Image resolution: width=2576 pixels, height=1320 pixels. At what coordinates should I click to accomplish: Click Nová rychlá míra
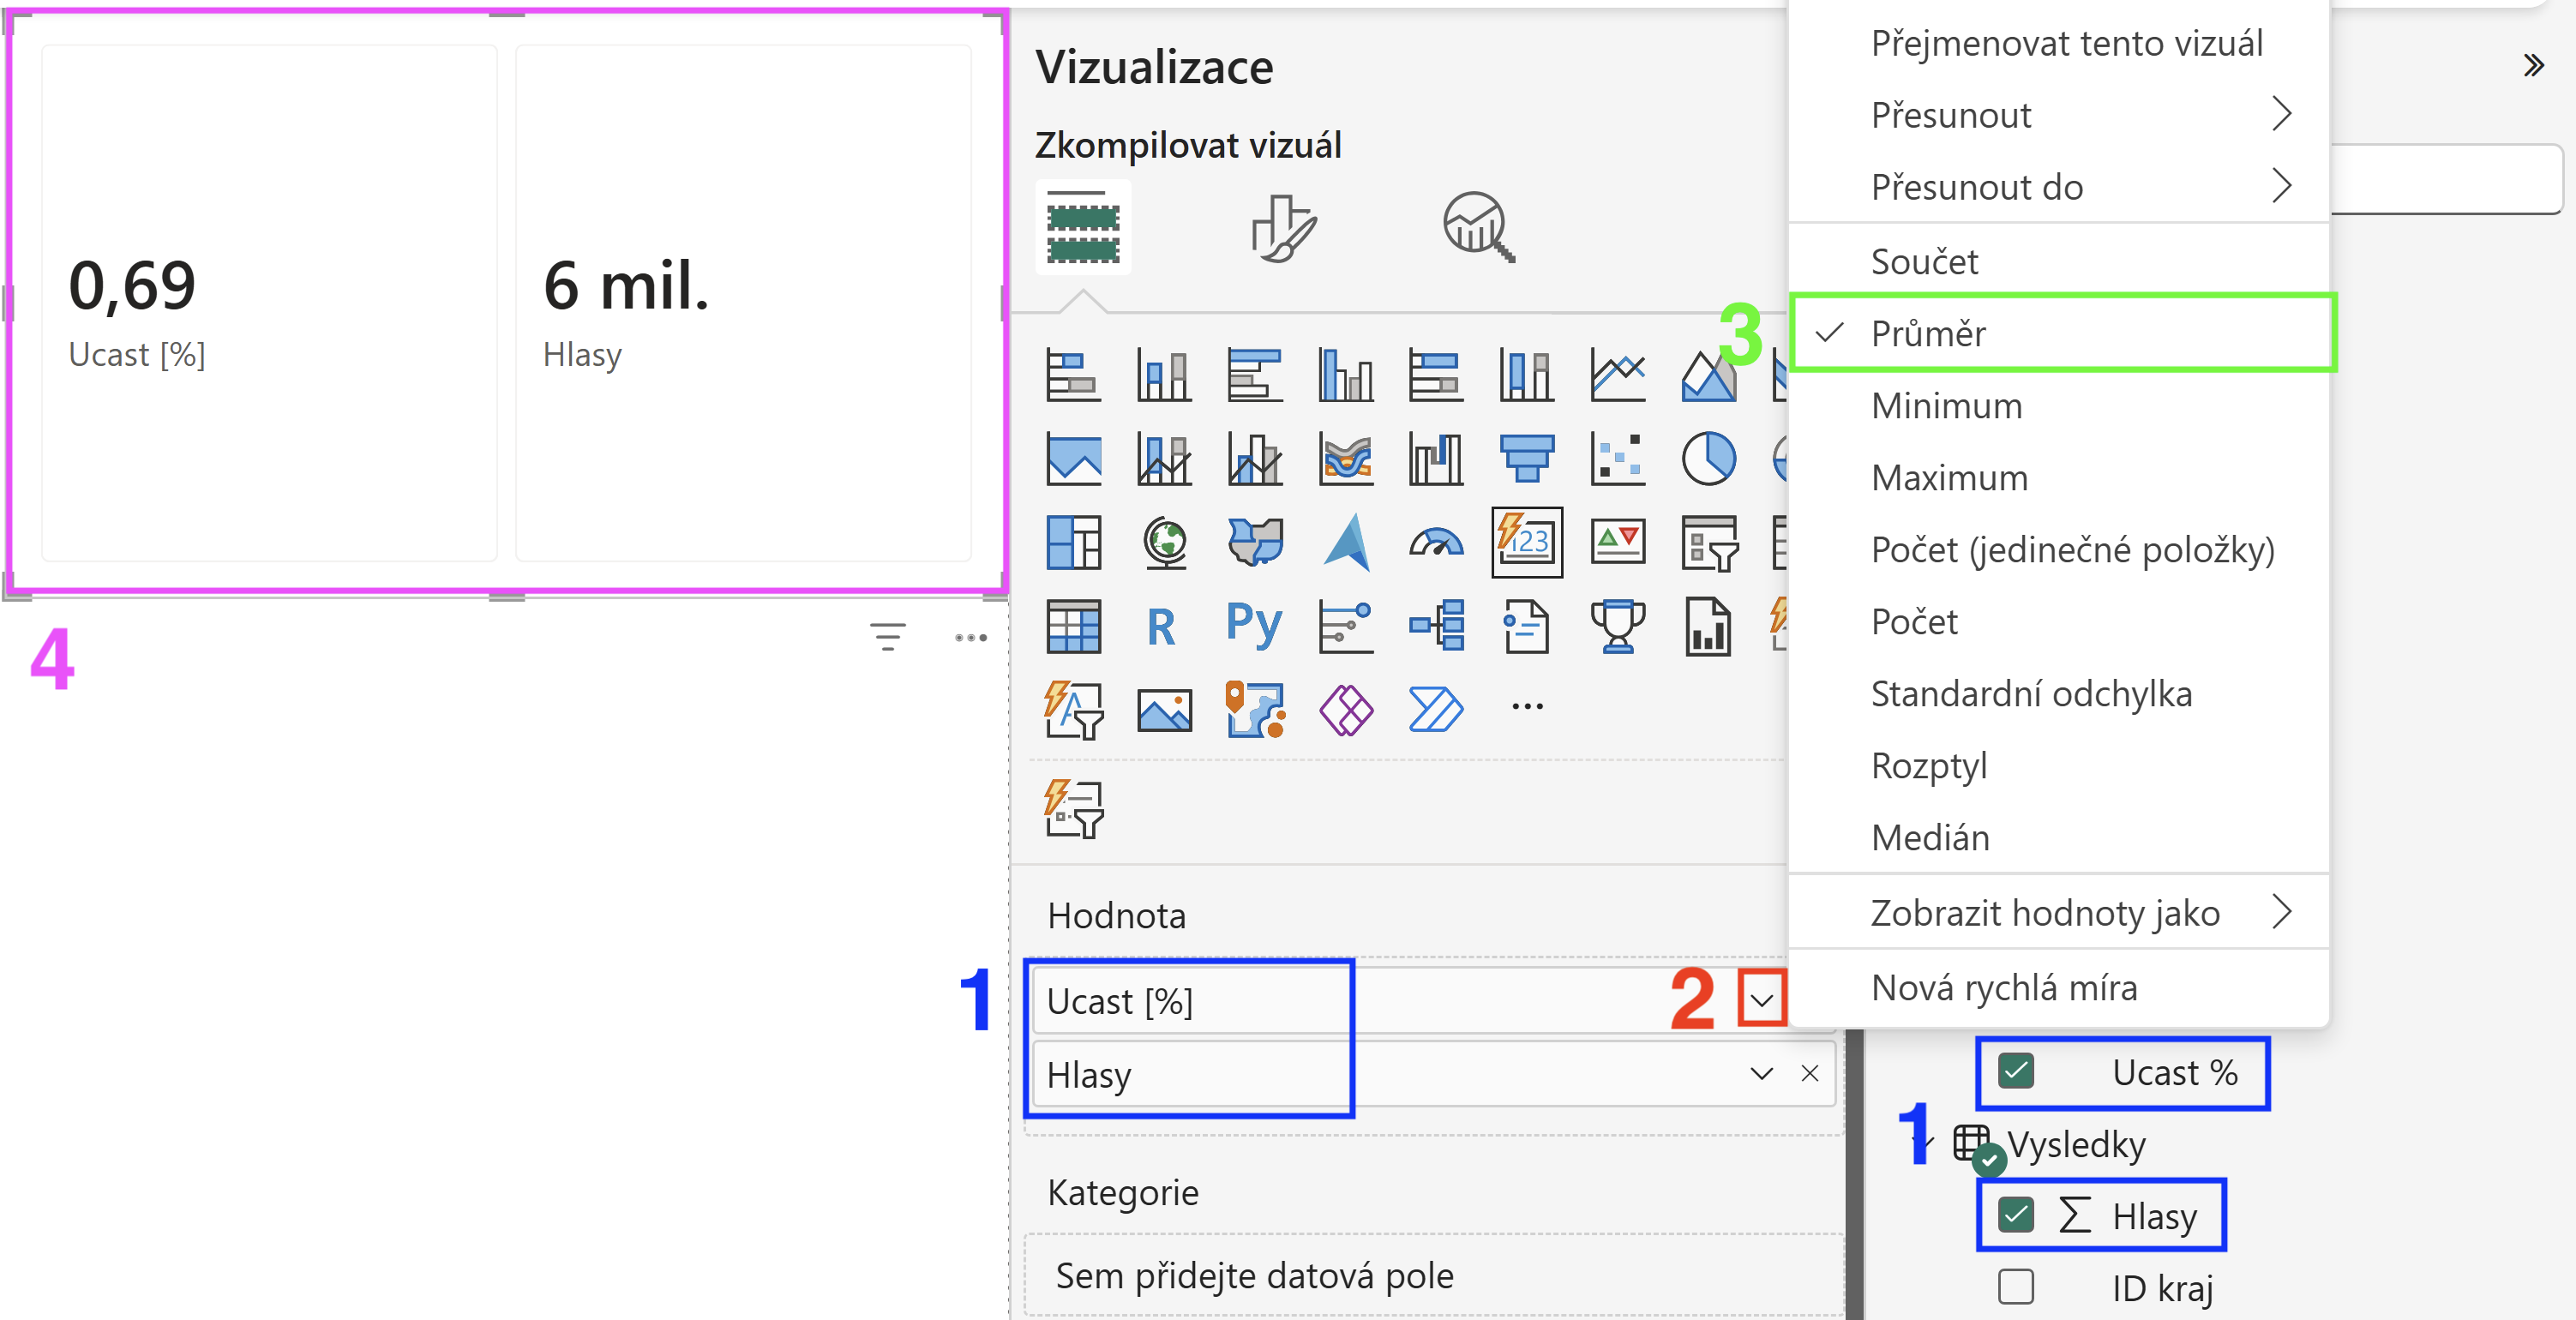click(x=2059, y=988)
